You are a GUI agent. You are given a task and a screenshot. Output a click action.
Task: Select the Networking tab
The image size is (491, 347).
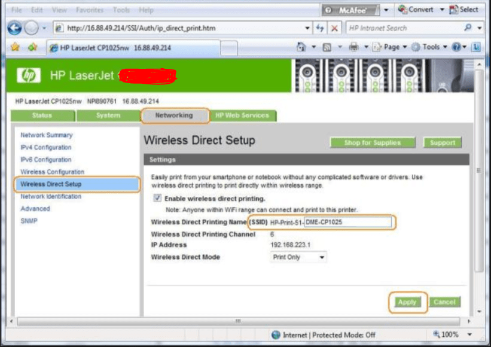click(x=175, y=115)
